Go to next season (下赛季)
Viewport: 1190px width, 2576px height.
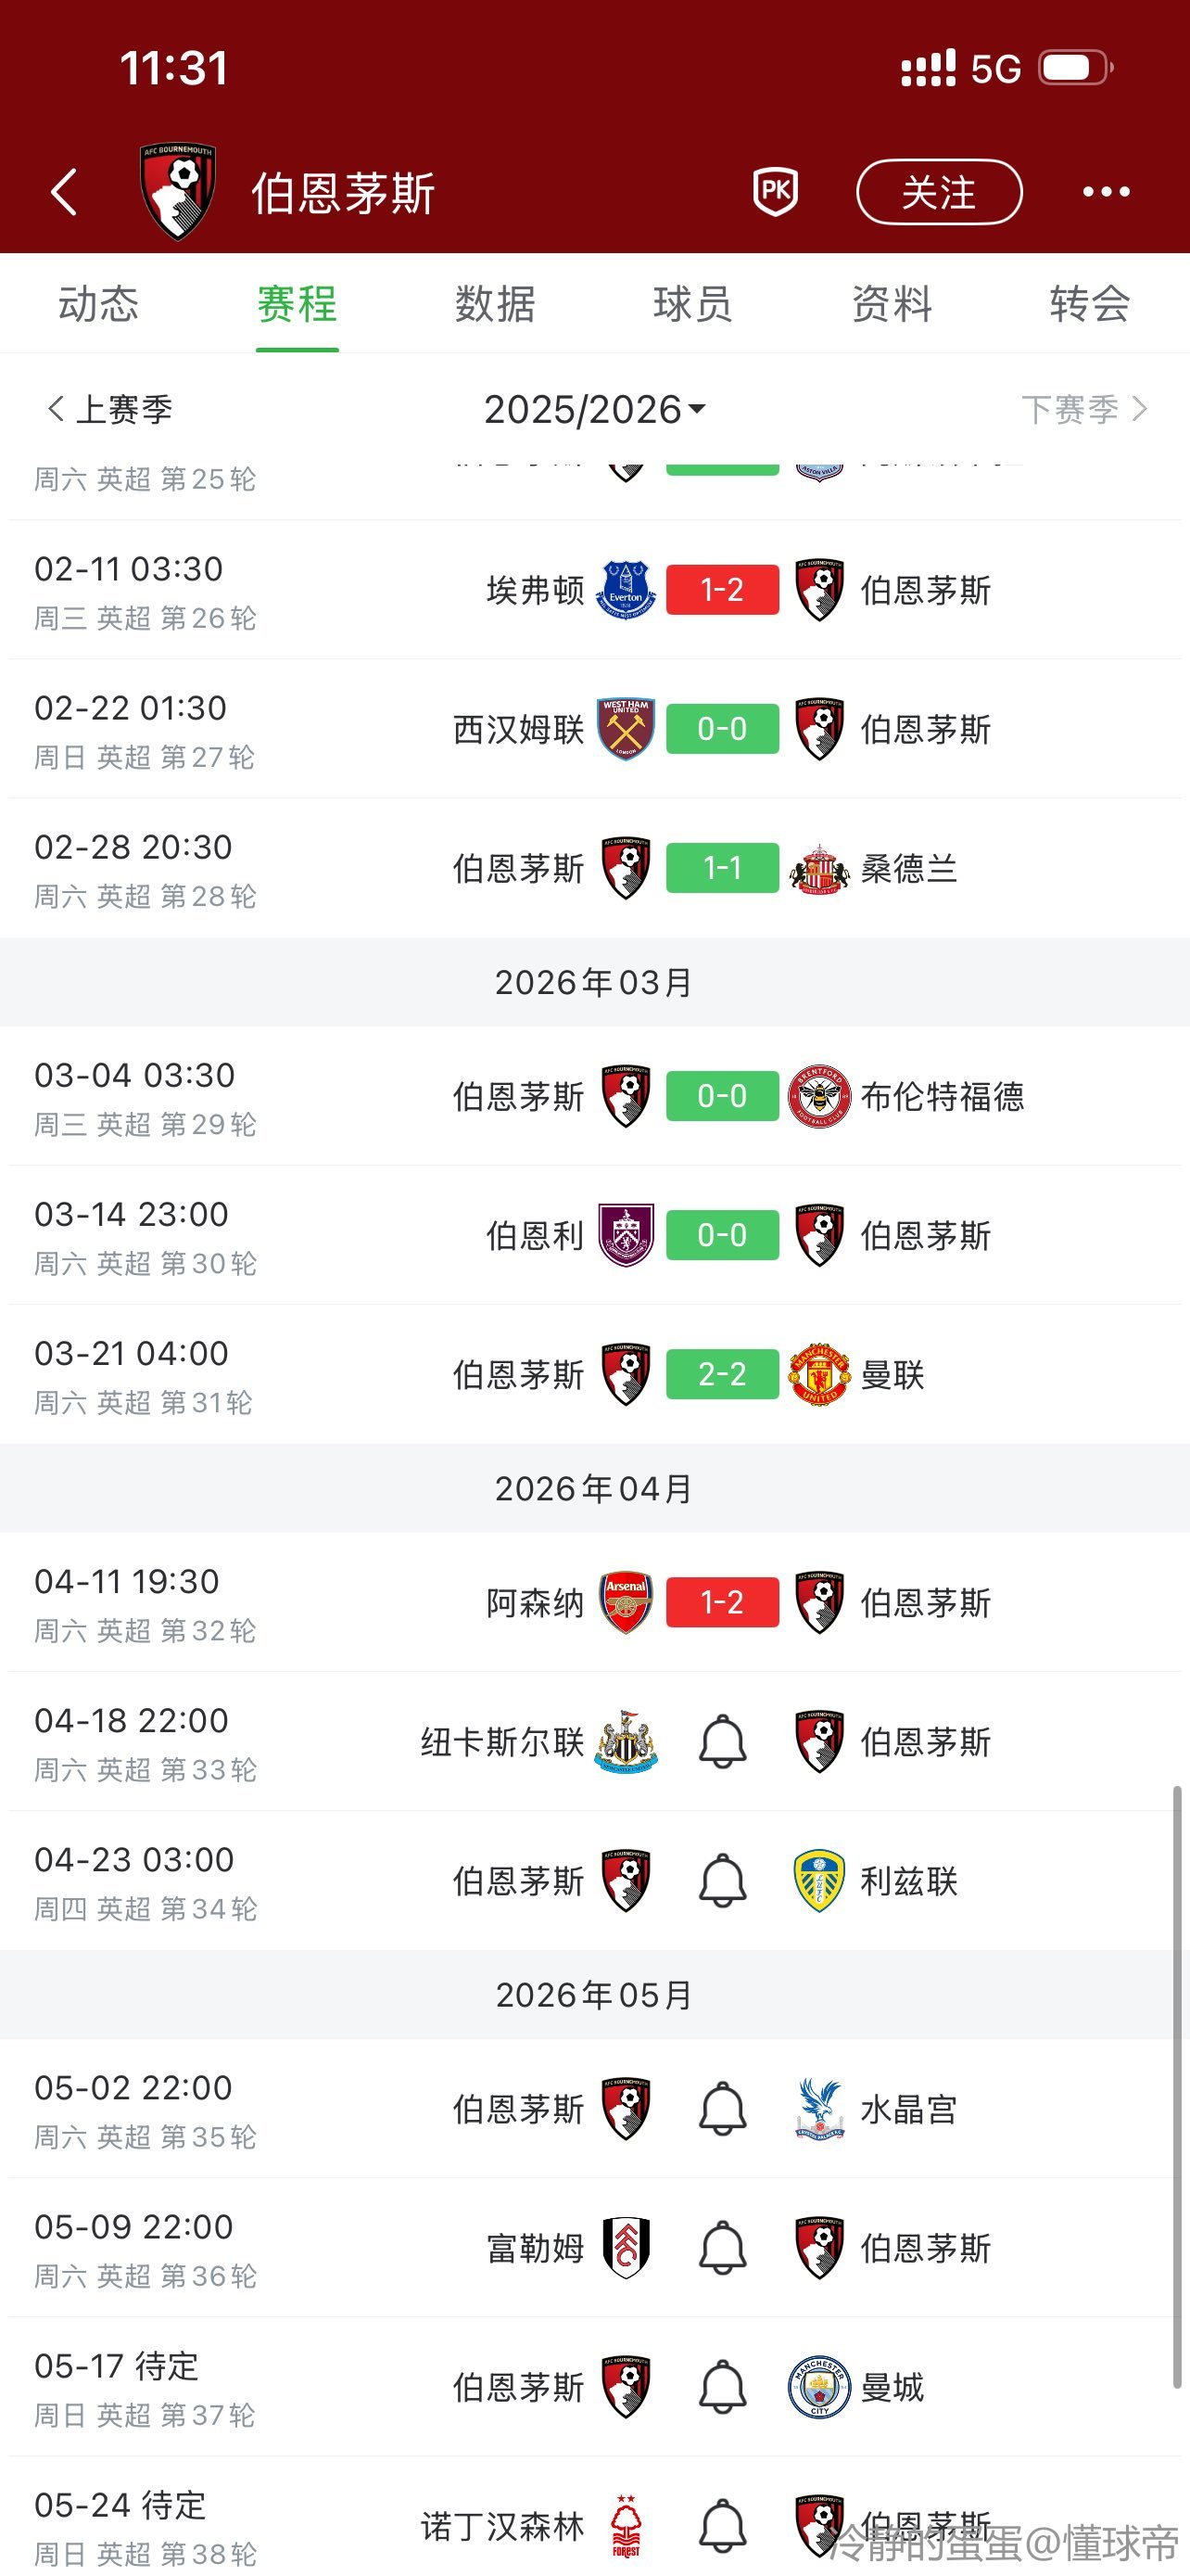(x=1083, y=409)
